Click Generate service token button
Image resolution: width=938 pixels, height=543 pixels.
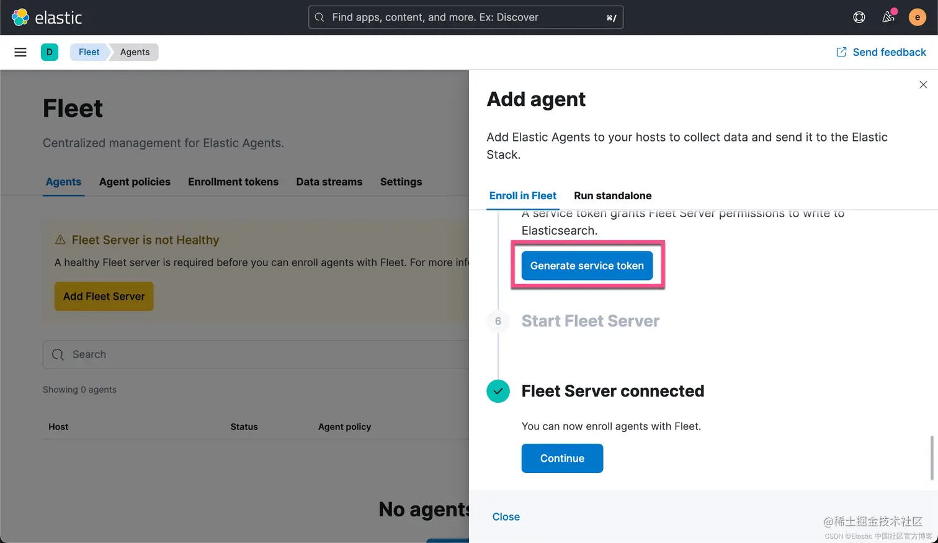(587, 266)
